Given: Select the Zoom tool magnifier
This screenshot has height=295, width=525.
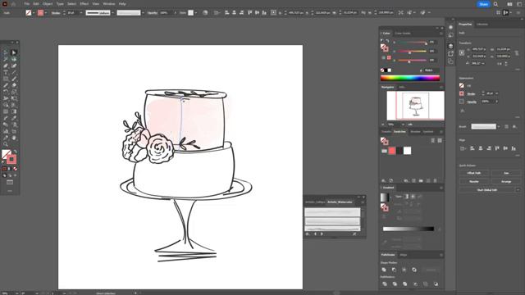Looking at the screenshot, I should 6,144.
